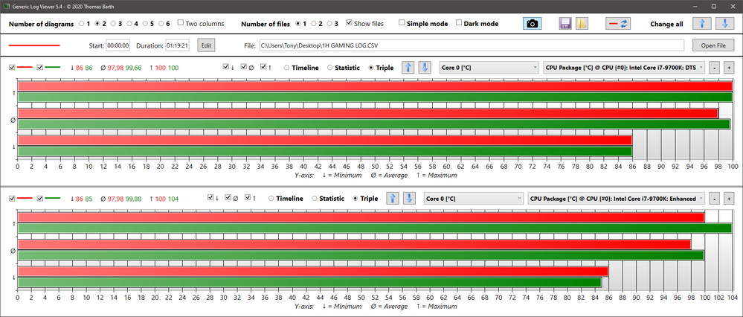
Task: Click the camera screenshot icon
Action: (532, 24)
